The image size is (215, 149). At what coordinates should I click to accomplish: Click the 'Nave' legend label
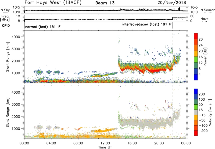pos(205,19)
